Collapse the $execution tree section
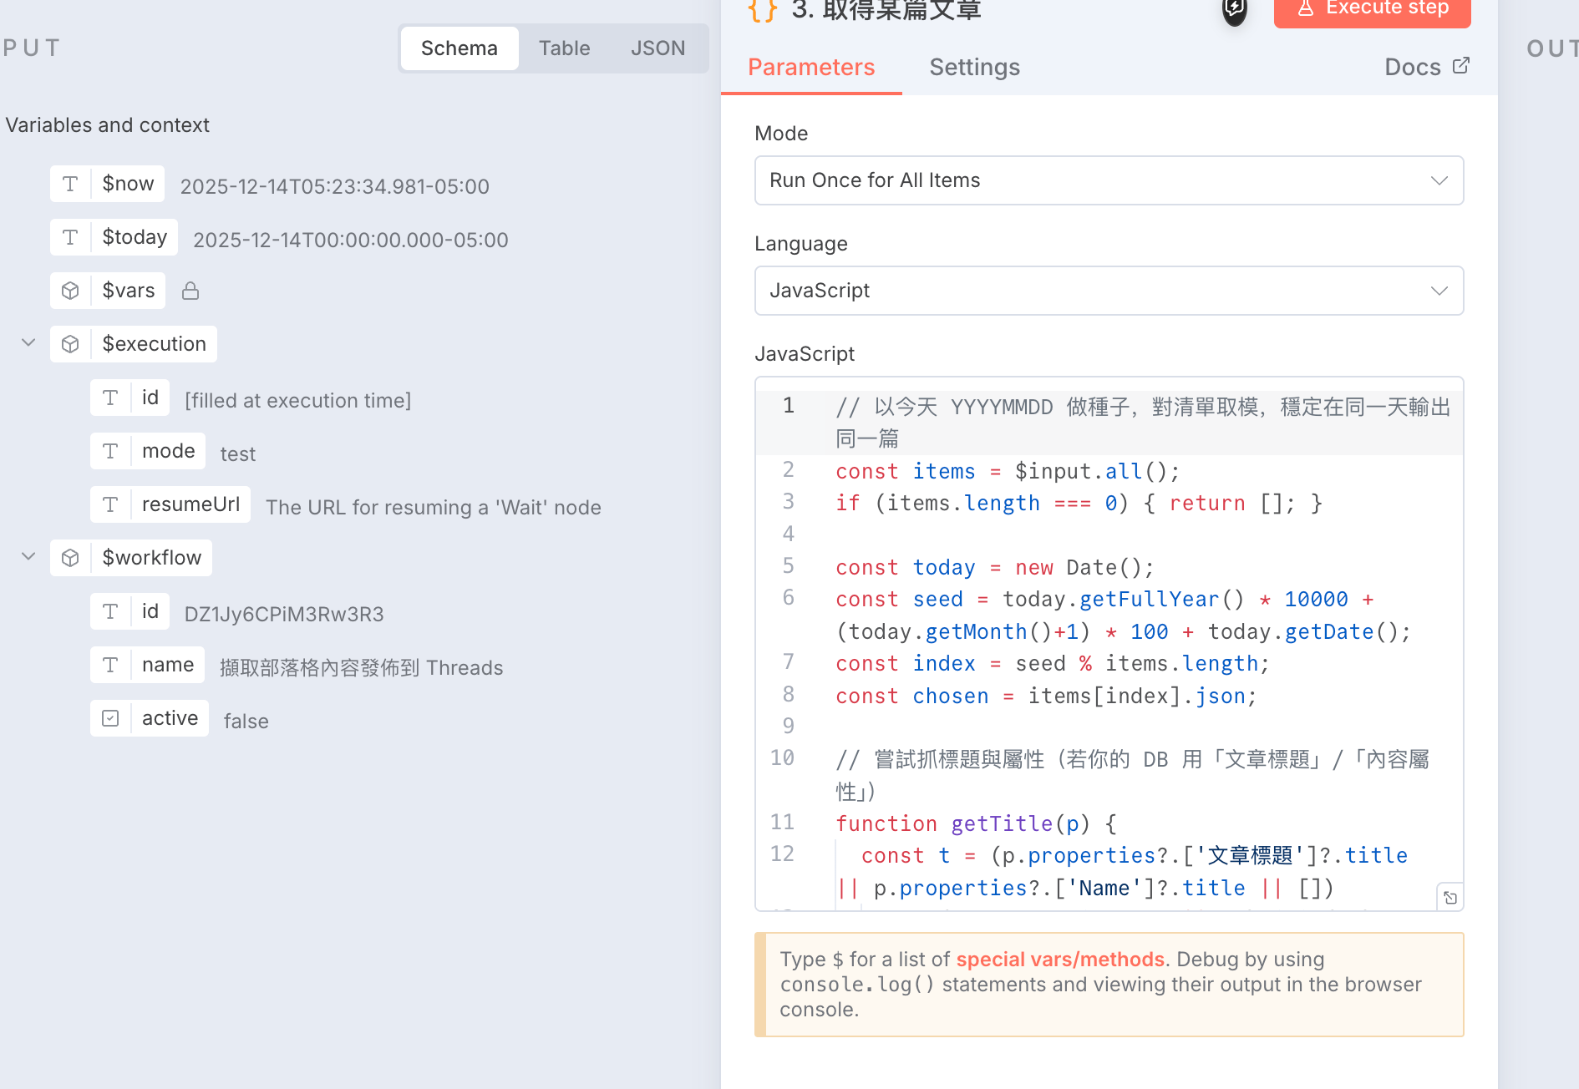The width and height of the screenshot is (1579, 1089). (x=28, y=343)
